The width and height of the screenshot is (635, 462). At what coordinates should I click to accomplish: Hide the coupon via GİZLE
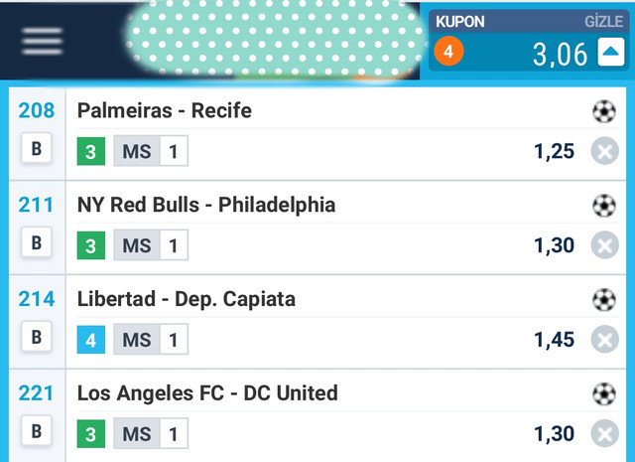click(x=603, y=22)
